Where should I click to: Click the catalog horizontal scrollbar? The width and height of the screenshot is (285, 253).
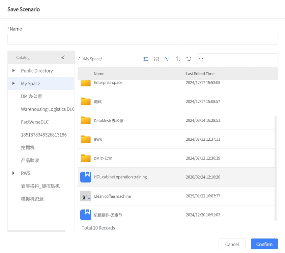pos(36,231)
